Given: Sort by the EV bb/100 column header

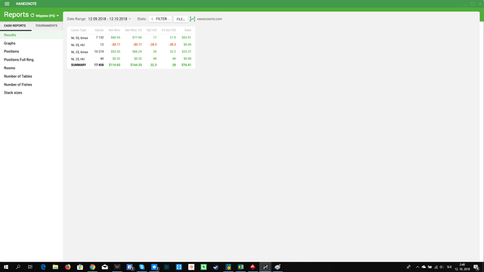Looking at the screenshot, I should pos(169,30).
